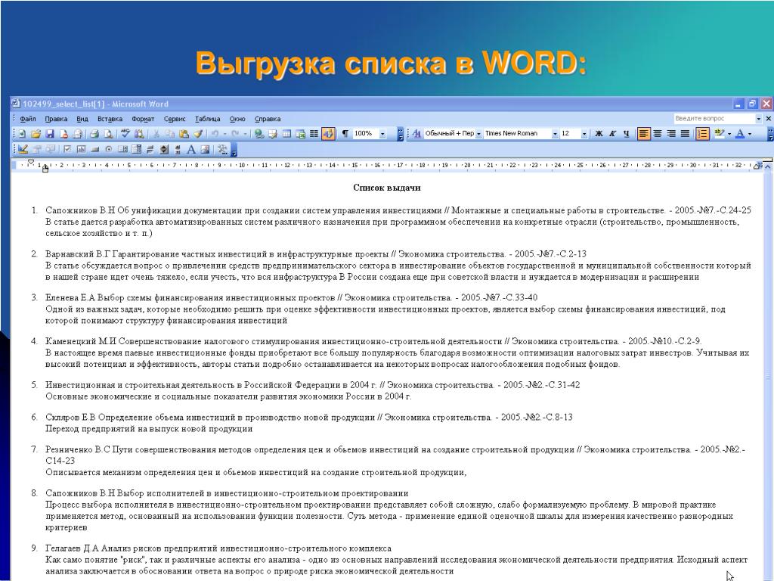This screenshot has height=581, width=774.
Task: Create a new blank document
Action: pos(22,134)
